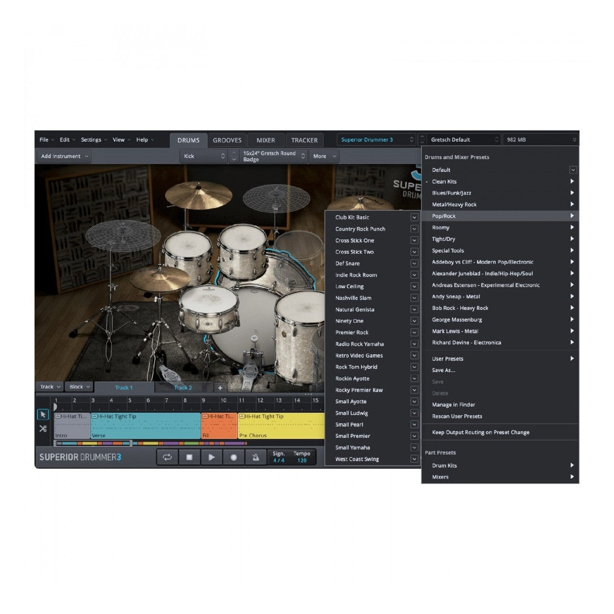
Task: Switch to the GROOVES tab
Action: 227,140
